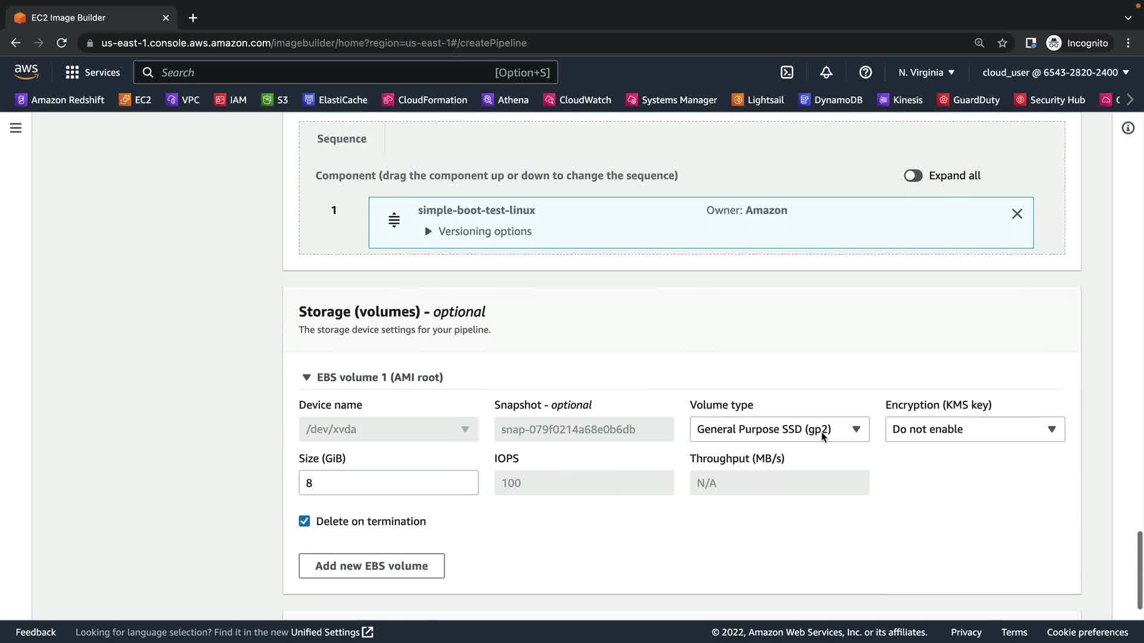1144x643 pixels.
Task: Open the N. Virginia region menu
Action: [x=926, y=73]
